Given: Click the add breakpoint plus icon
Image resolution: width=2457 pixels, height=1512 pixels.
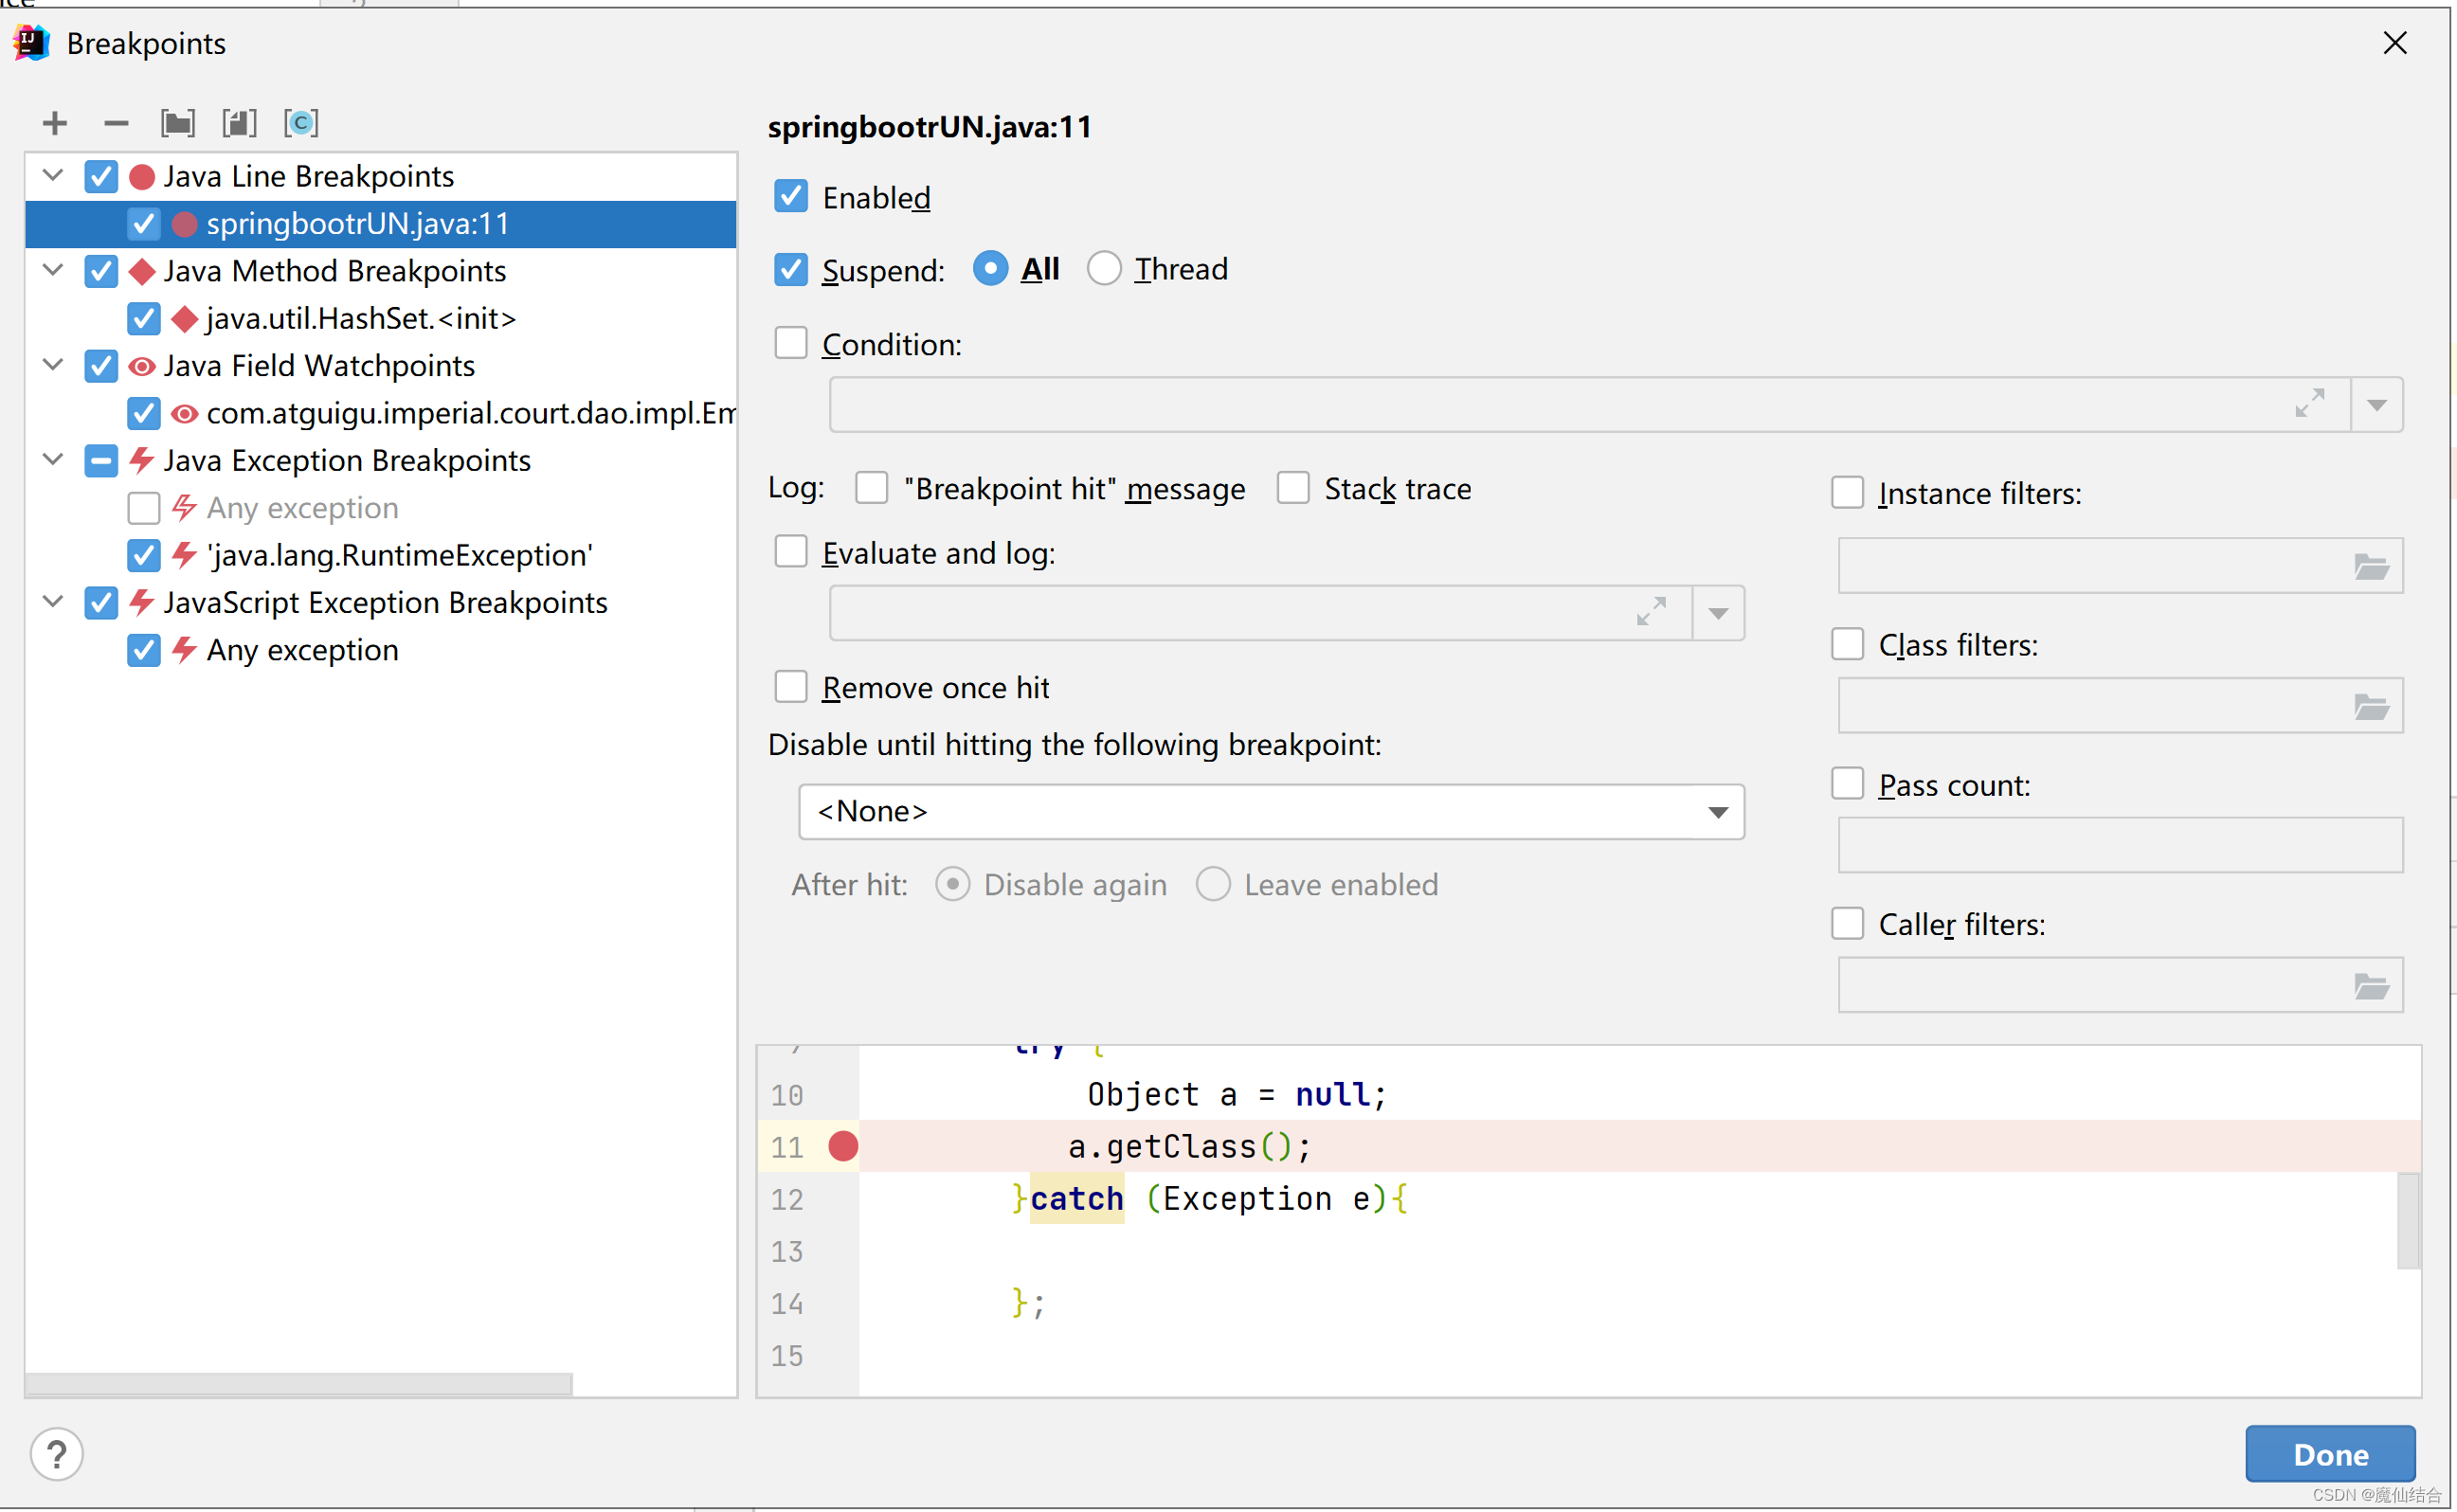Looking at the screenshot, I should point(53,121).
